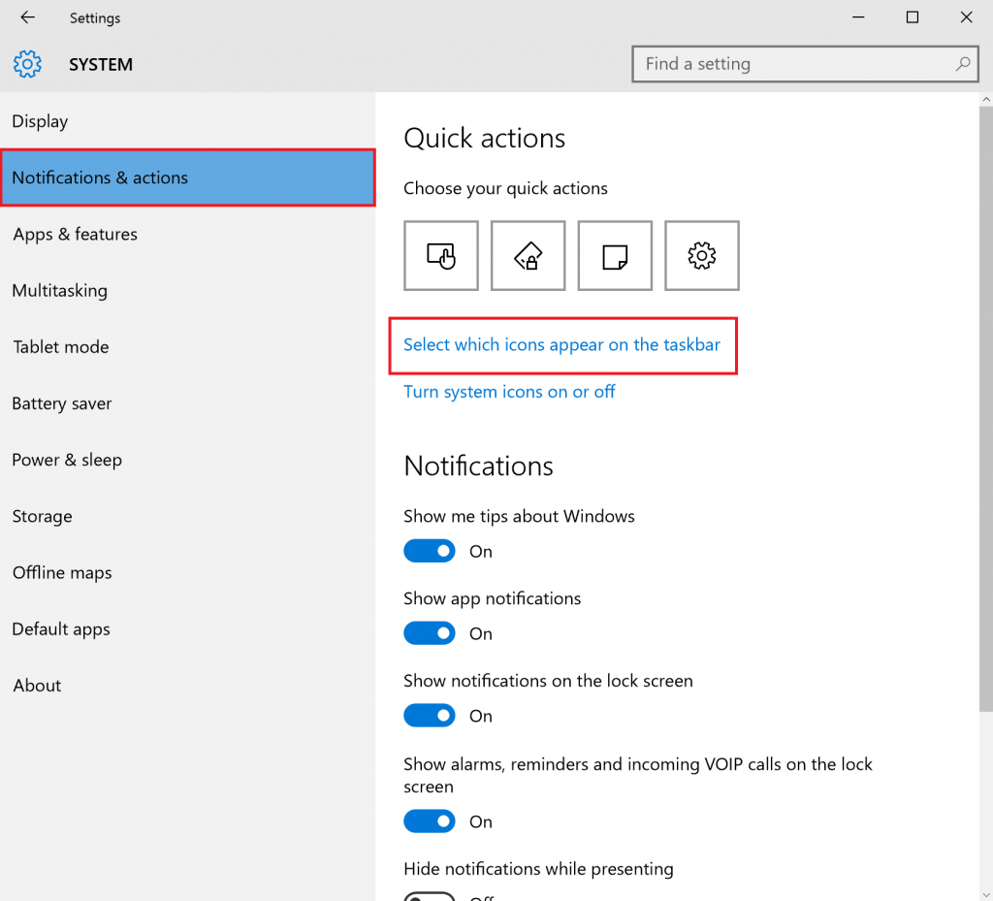Open the All settings gear quick action icon
Screen dimensions: 993x901
point(701,255)
